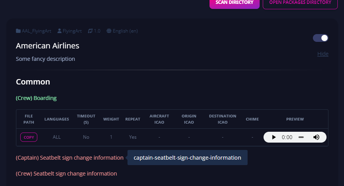Click the No timeout cell
Screen dimensions: 344x186
[86, 137]
